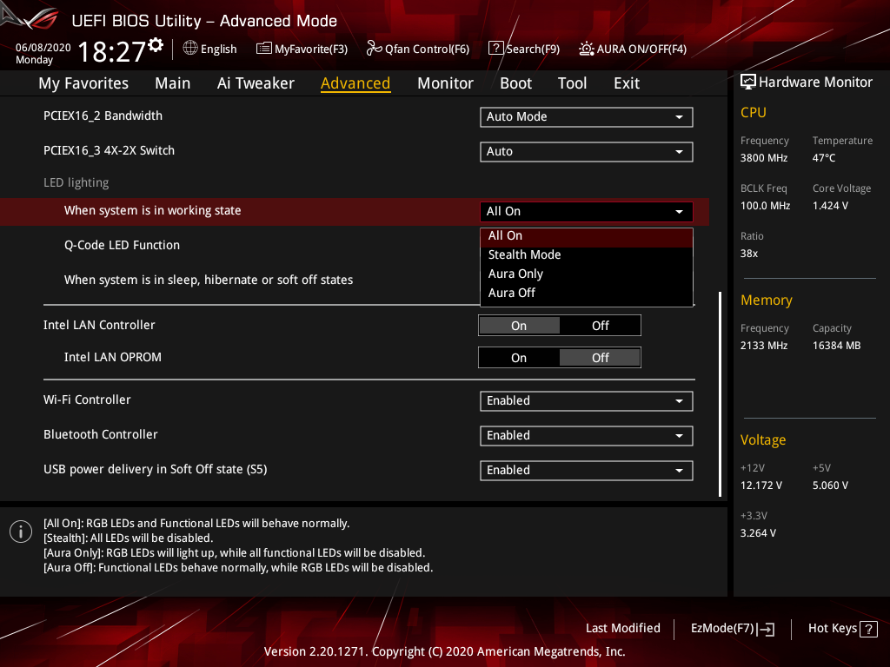The image size is (890, 667).
Task: Turn Intel LAN Controller Off
Action: point(600,326)
